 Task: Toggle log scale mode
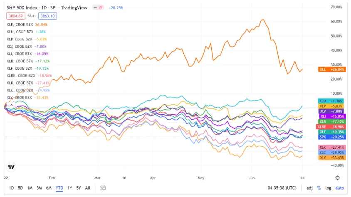pyautogui.click(x=328, y=188)
